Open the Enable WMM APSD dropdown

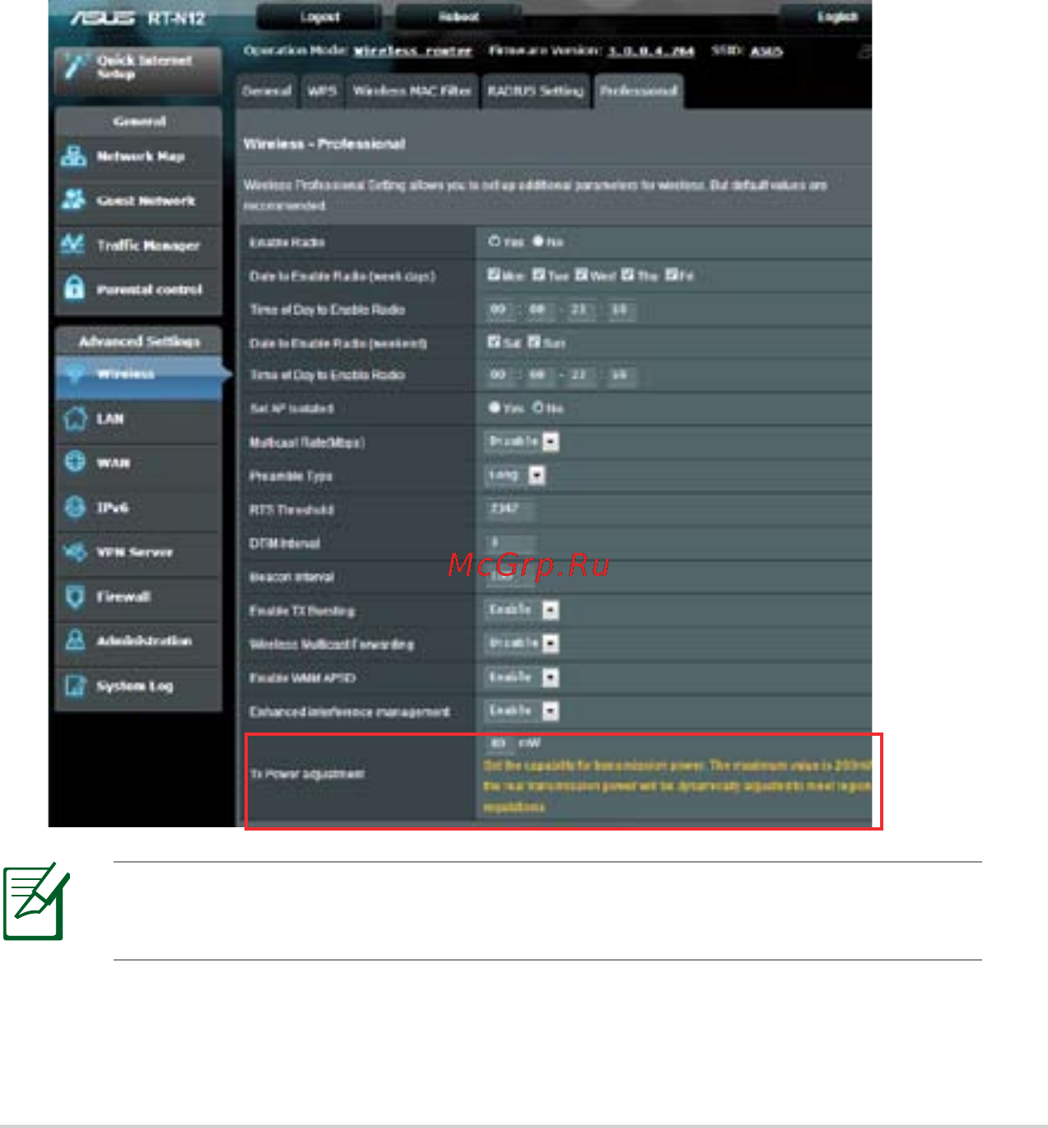(522, 677)
